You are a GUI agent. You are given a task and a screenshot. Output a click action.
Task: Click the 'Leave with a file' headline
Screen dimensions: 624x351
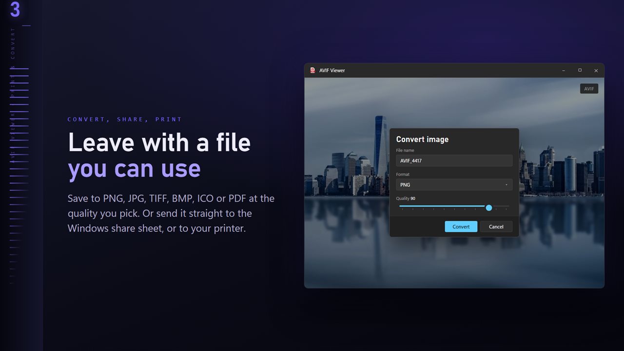159,142
